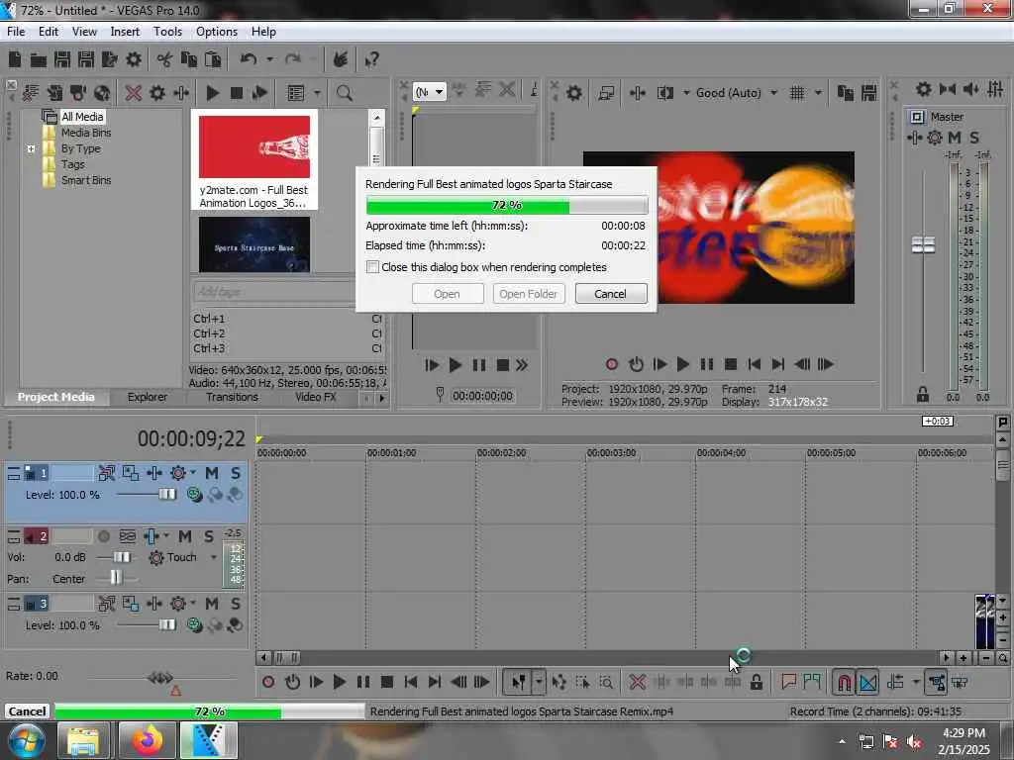Open the Views dropdown in Project Media toolbar
This screenshot has width=1014, height=760.
pyautogui.click(x=317, y=93)
